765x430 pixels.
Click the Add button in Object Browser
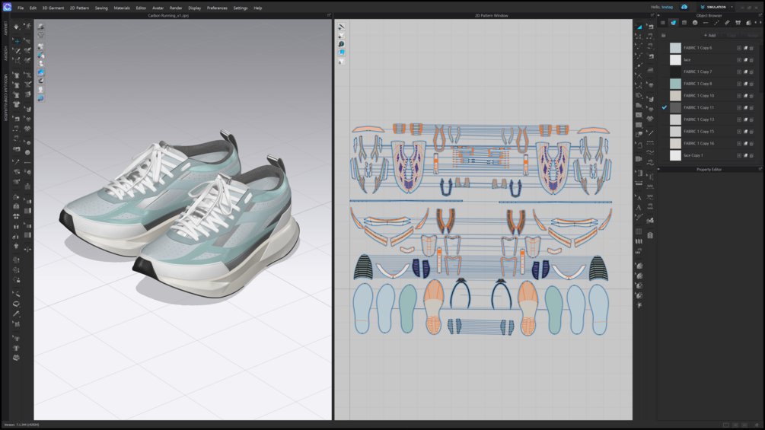(x=709, y=35)
